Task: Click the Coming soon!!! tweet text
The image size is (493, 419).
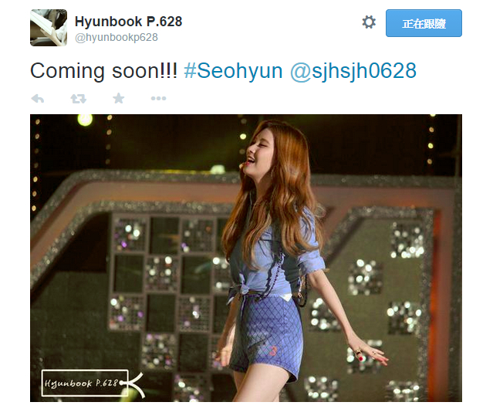Action: pyautogui.click(x=103, y=71)
